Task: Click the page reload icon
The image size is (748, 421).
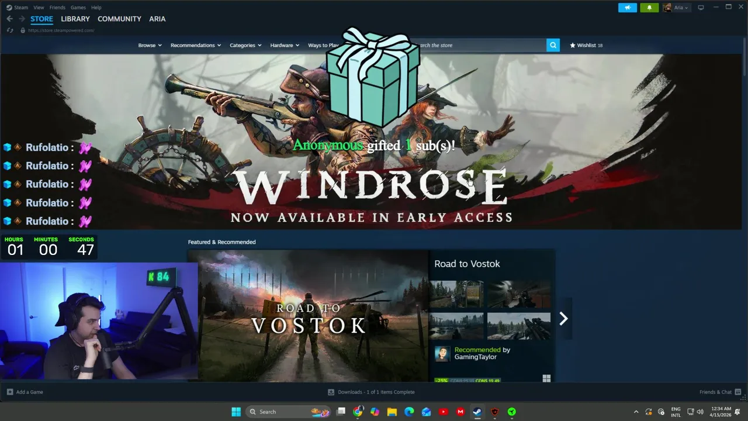Action: pos(10,30)
